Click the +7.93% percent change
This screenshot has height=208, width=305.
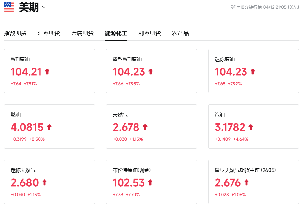(133, 84)
